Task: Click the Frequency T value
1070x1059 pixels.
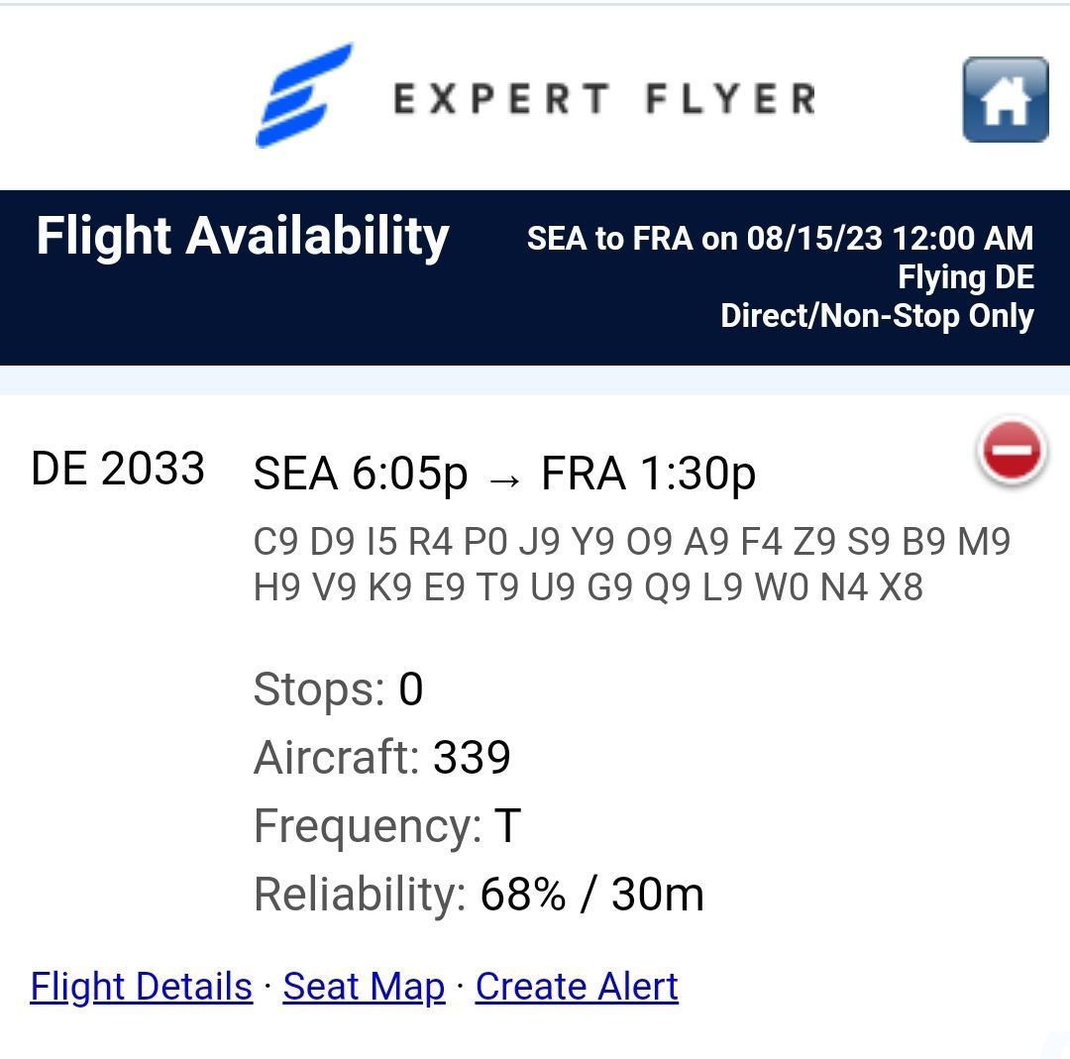Action: click(507, 825)
